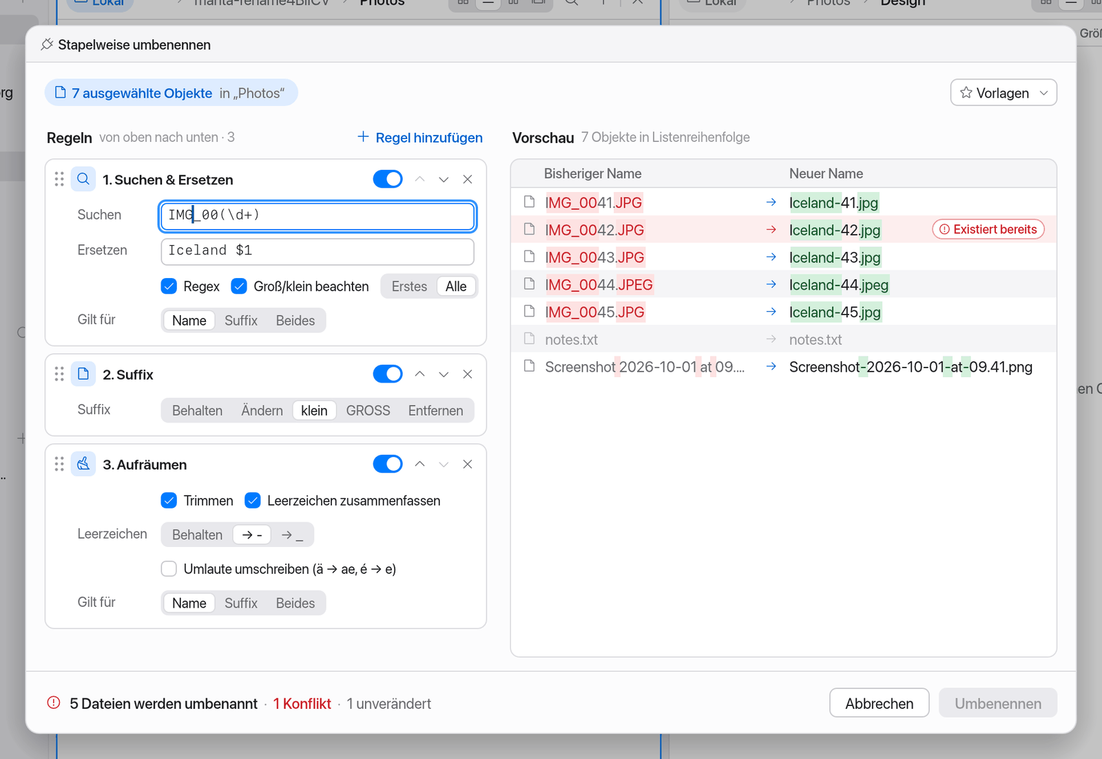The height and width of the screenshot is (759, 1102).
Task: Click the Existiert bereits badge
Action: tap(988, 229)
